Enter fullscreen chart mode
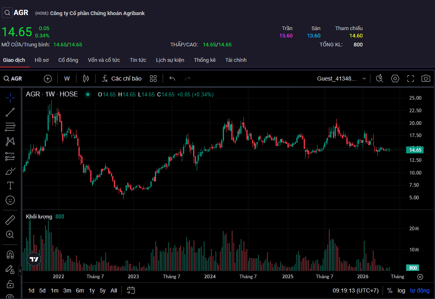435x299 pixels. point(411,79)
